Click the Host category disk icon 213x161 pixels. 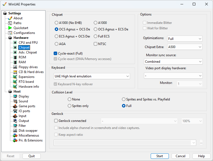point(10,91)
